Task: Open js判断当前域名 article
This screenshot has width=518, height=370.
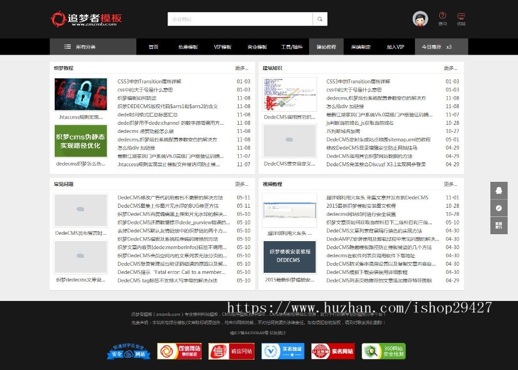Action: coord(360,123)
